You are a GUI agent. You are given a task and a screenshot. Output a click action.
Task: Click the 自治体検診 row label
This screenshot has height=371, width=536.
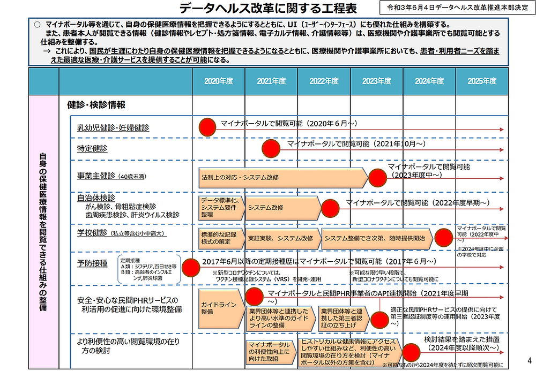coord(96,198)
